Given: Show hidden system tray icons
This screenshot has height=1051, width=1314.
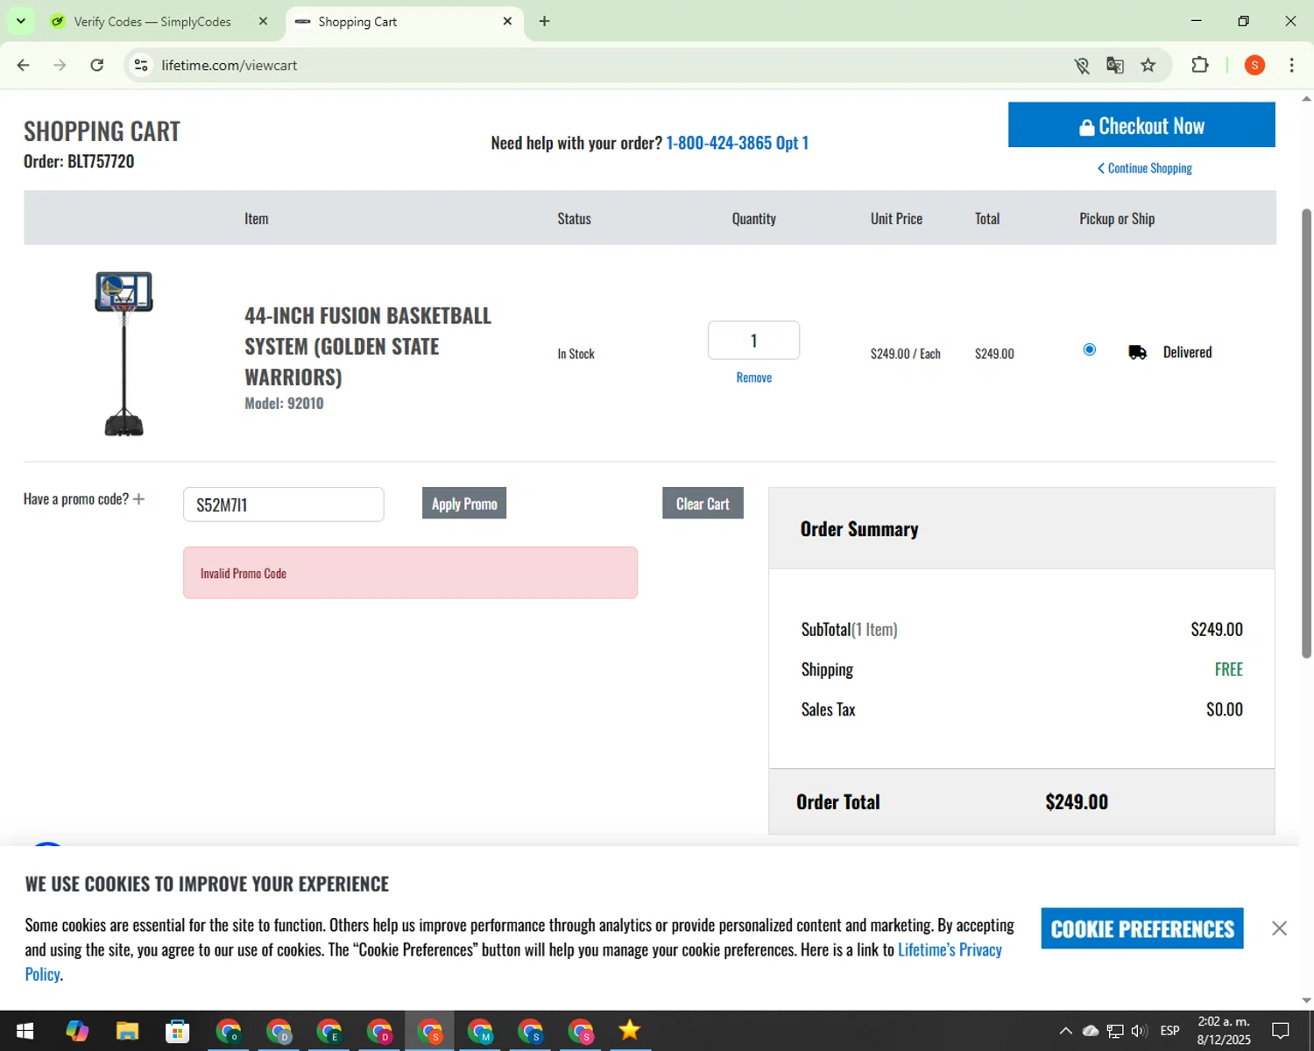Looking at the screenshot, I should tap(1065, 1031).
